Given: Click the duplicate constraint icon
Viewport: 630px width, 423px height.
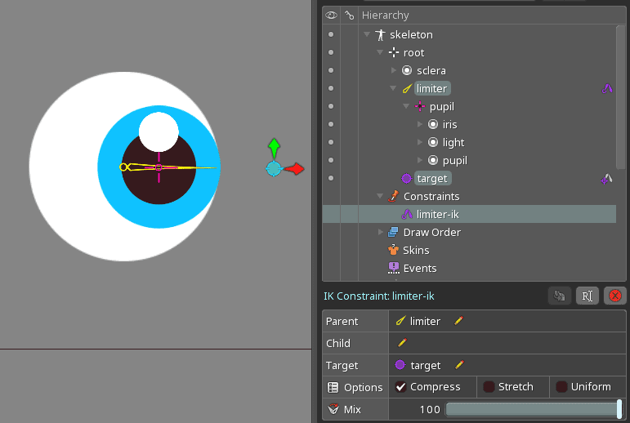Looking at the screenshot, I should pos(560,296).
